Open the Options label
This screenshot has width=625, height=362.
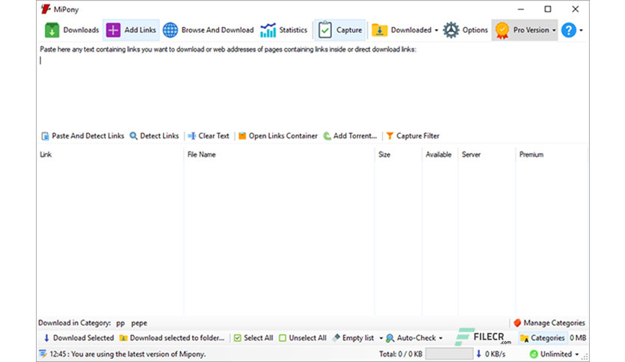coord(475,30)
